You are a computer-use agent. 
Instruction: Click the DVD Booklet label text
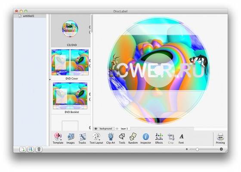pos(72,112)
